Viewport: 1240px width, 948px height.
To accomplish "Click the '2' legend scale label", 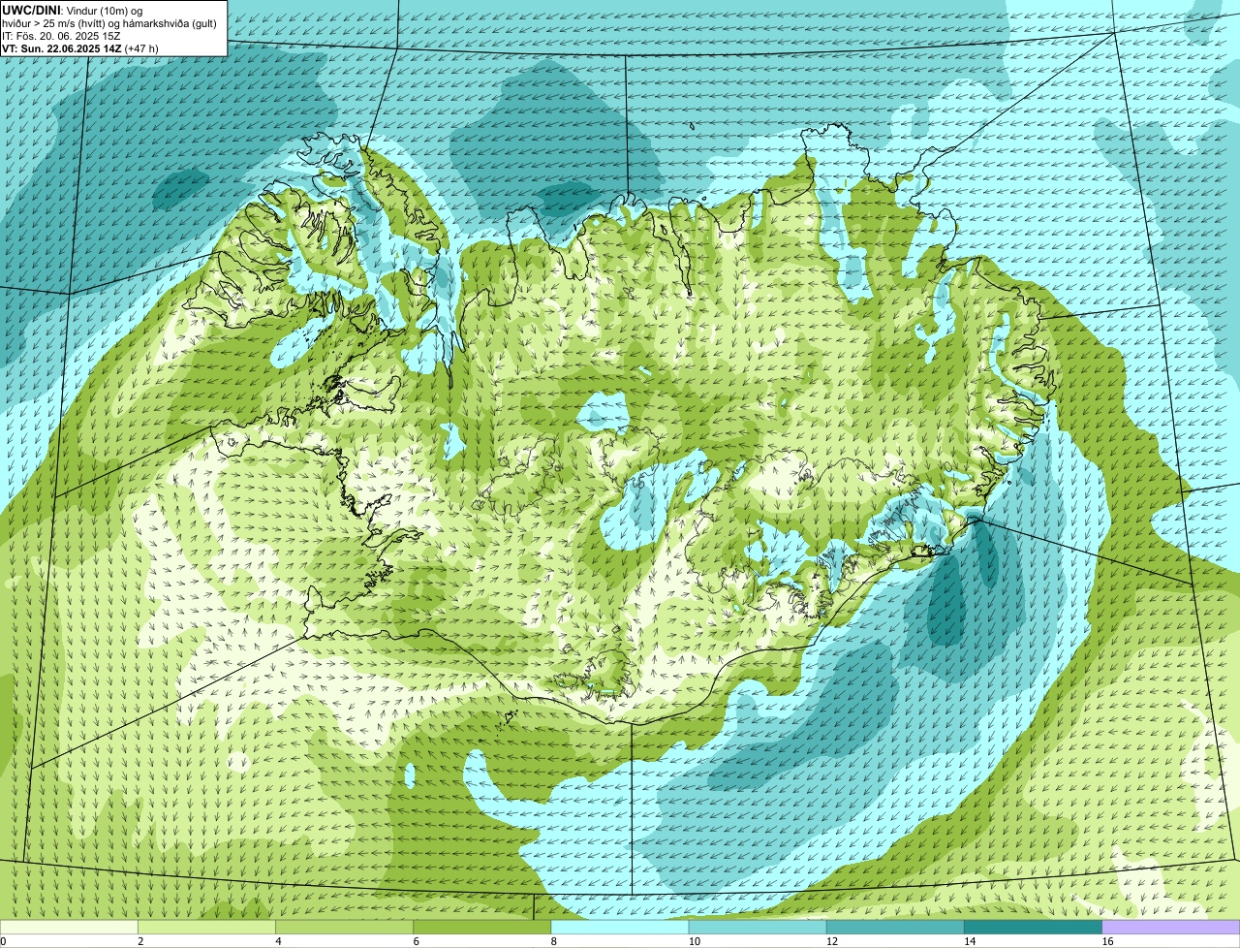I will coord(140,941).
